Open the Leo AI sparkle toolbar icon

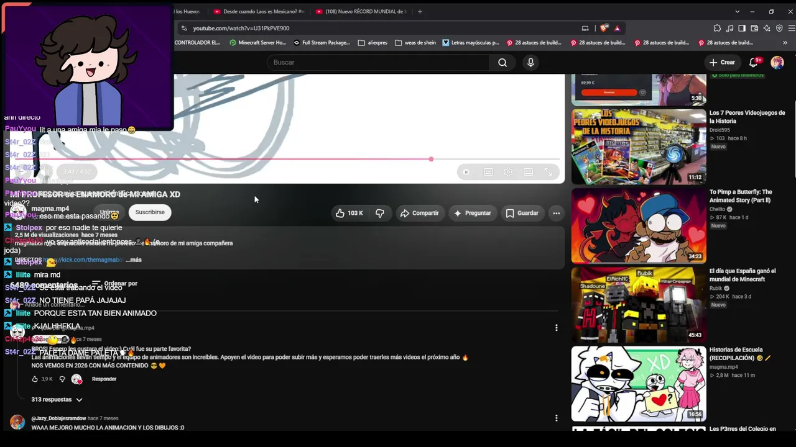coord(767,28)
